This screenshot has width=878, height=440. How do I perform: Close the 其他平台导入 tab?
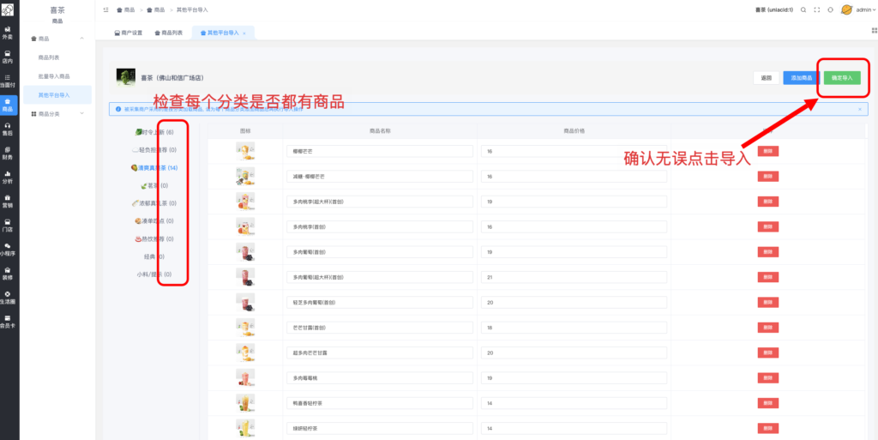point(244,33)
